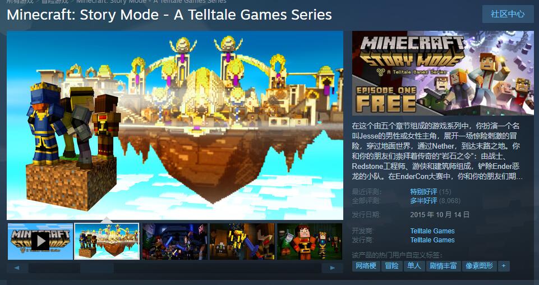Image resolution: width=539 pixels, height=285 pixels.
Task: Add a new tag with the plus button
Action: 504,266
